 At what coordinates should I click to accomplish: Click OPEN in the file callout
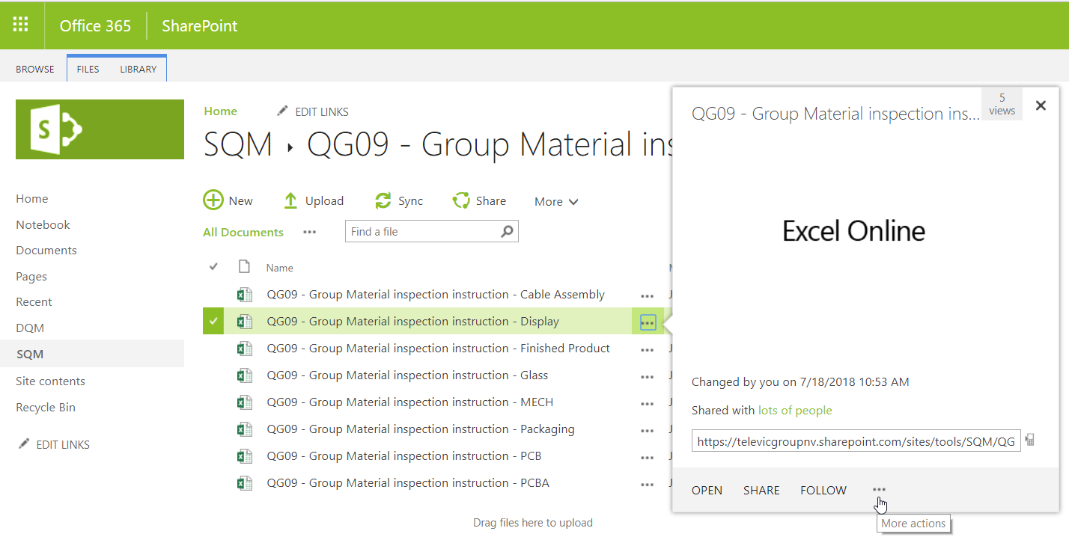[707, 491]
